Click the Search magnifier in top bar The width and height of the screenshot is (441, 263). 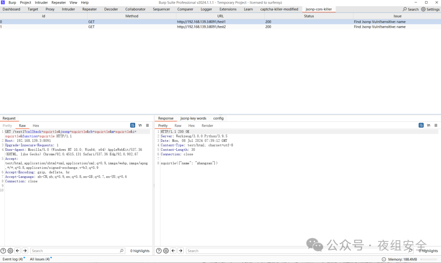(x=405, y=9)
